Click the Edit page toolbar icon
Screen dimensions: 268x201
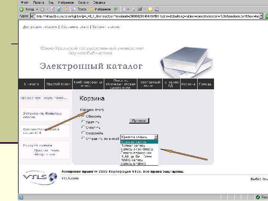140,9
